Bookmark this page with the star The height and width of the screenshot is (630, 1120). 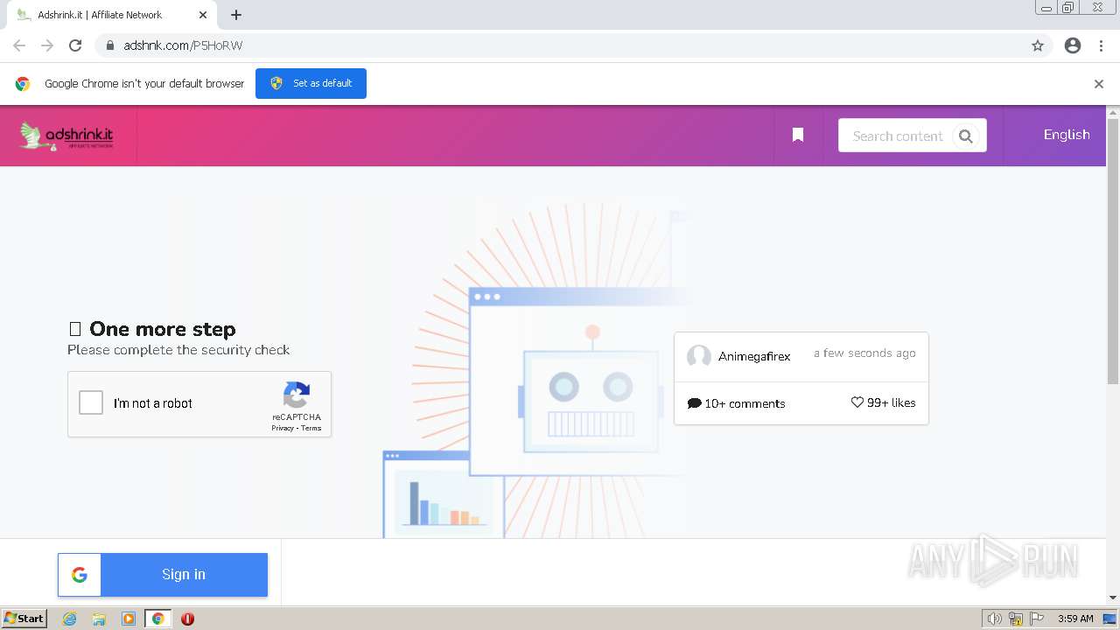click(1038, 45)
